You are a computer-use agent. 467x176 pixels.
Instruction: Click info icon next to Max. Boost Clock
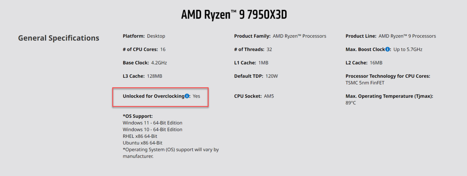387,49
